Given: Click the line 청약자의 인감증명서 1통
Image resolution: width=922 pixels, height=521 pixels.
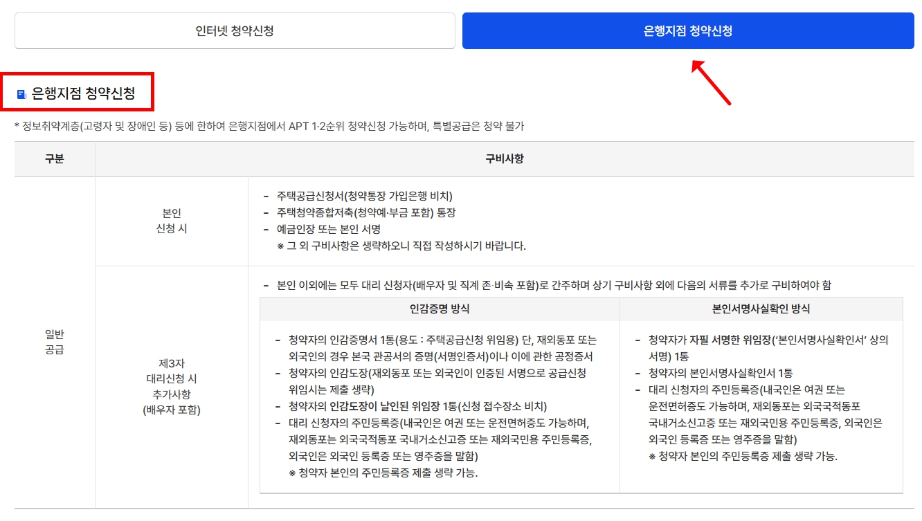Looking at the screenshot, I should coord(442,348).
